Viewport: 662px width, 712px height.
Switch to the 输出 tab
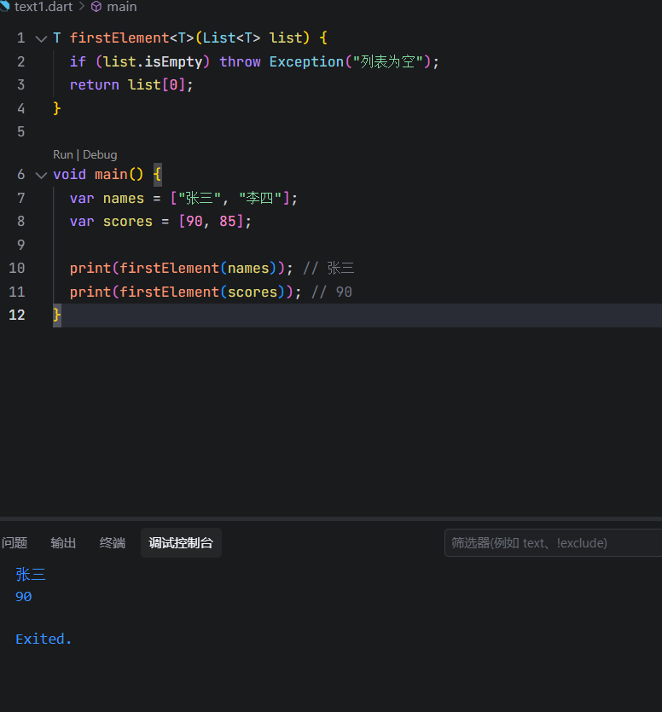click(63, 542)
